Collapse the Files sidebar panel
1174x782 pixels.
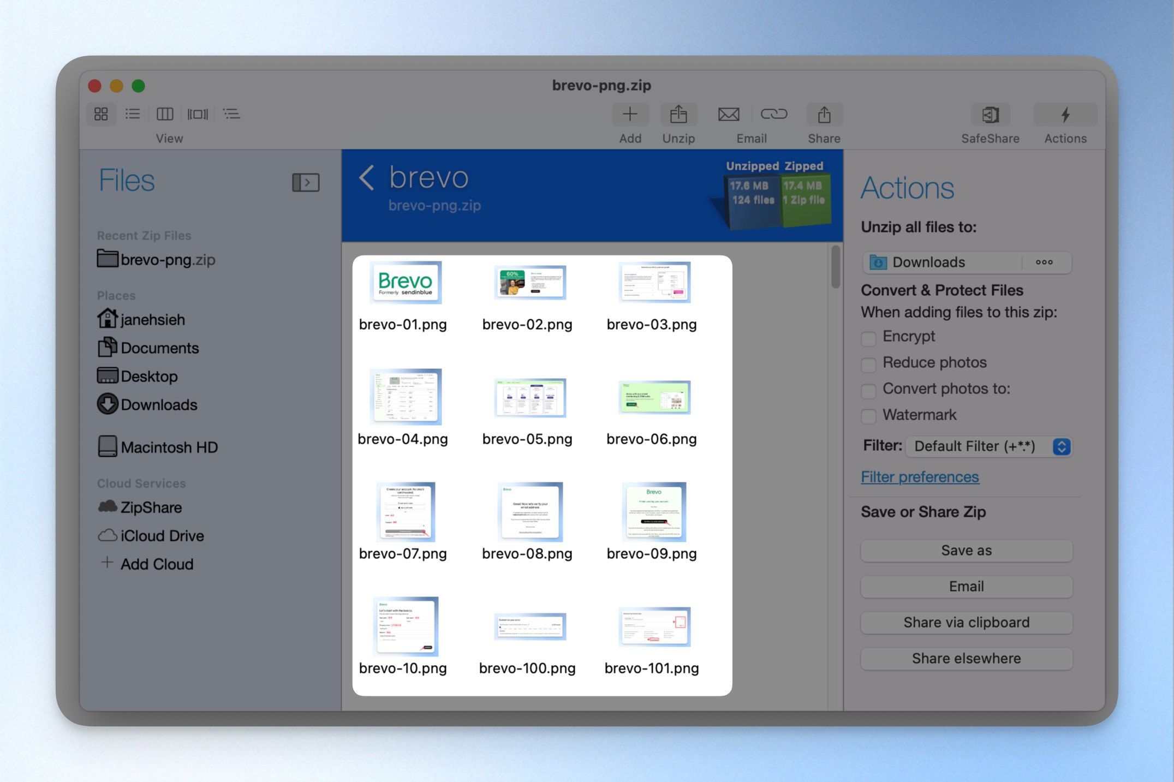point(306,182)
